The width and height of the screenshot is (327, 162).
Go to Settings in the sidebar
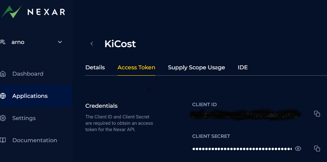(24, 118)
